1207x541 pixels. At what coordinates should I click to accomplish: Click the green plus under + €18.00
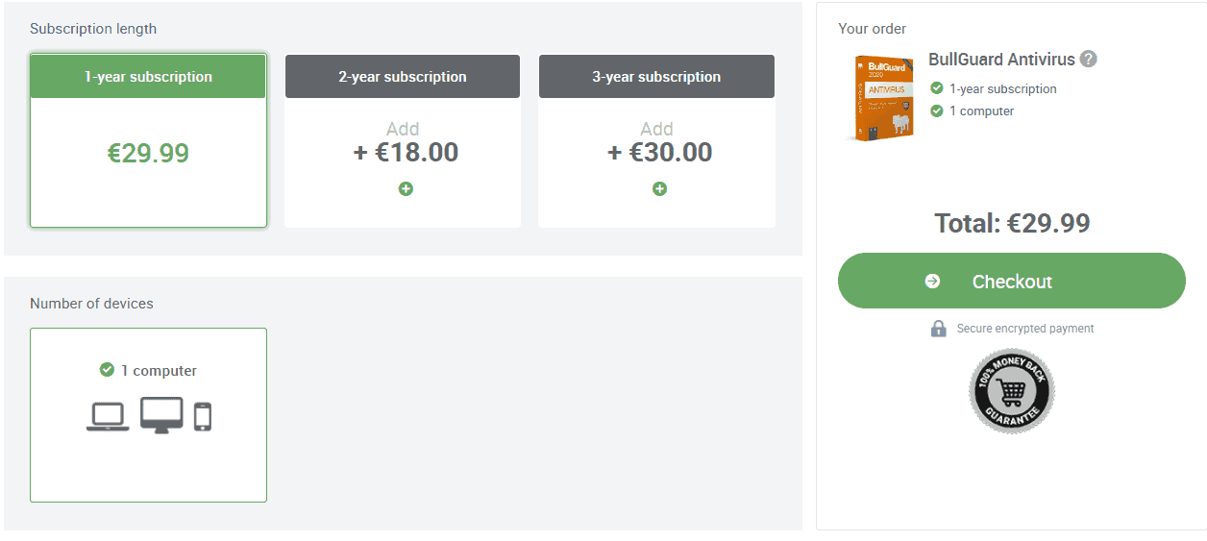click(406, 188)
